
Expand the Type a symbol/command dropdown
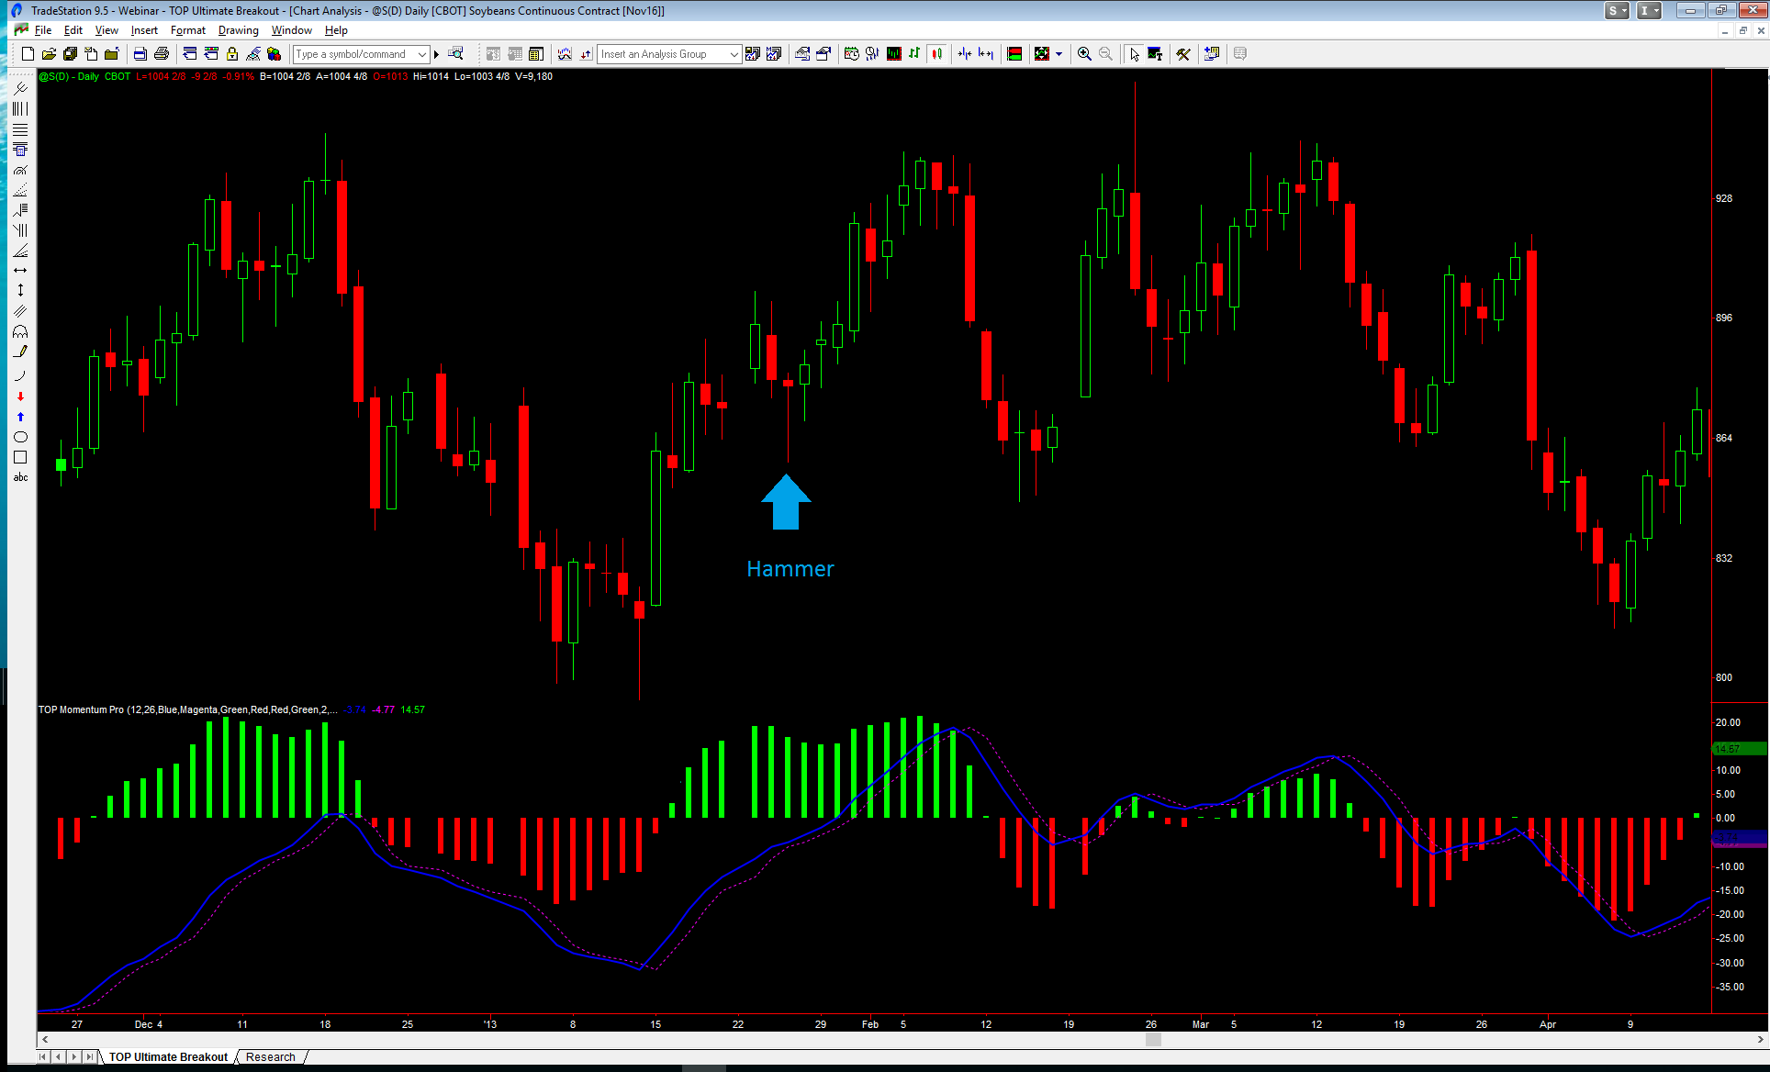[422, 54]
